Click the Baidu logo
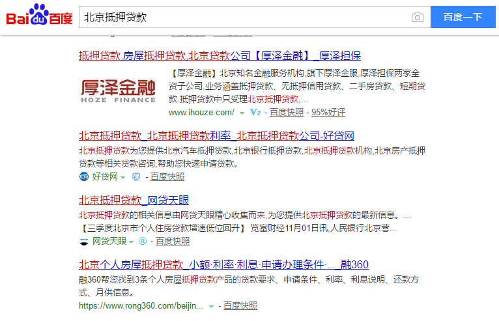 (40, 15)
